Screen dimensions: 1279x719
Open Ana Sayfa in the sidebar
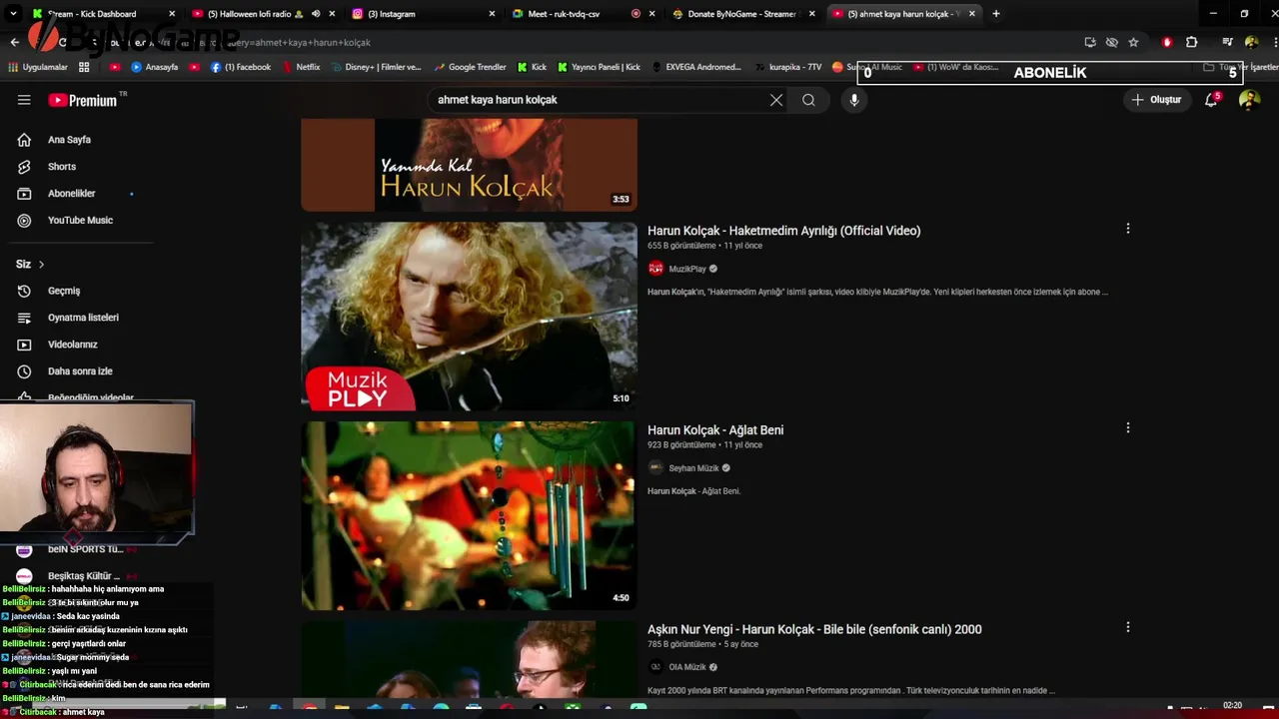click(68, 140)
